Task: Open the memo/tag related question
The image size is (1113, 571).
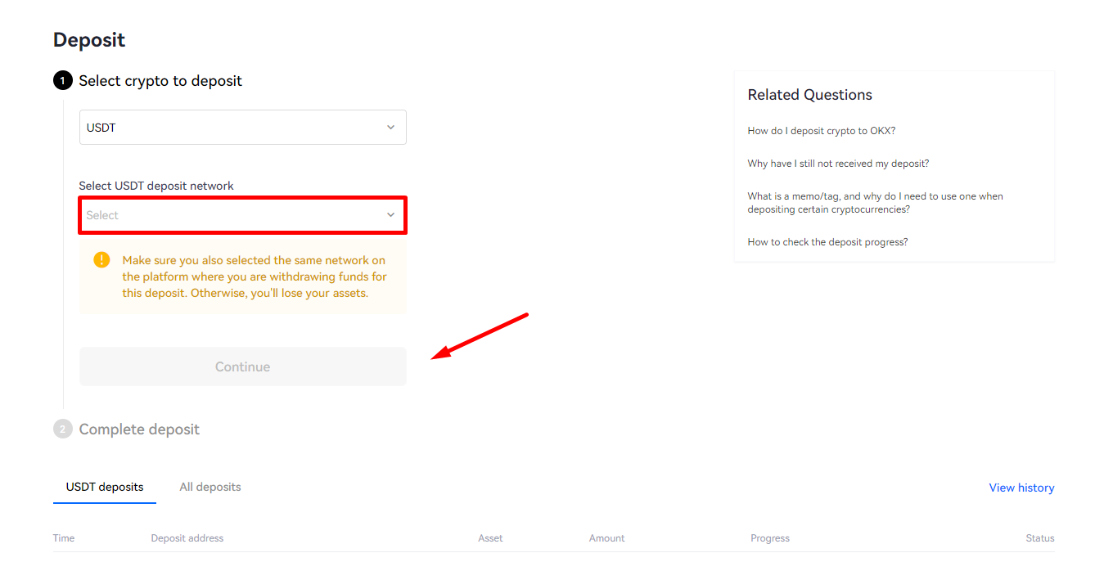Action: pyautogui.click(x=875, y=203)
